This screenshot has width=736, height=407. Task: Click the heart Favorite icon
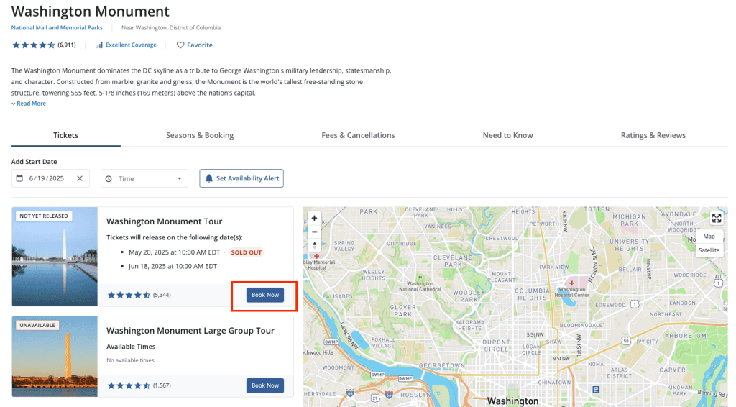click(x=180, y=45)
